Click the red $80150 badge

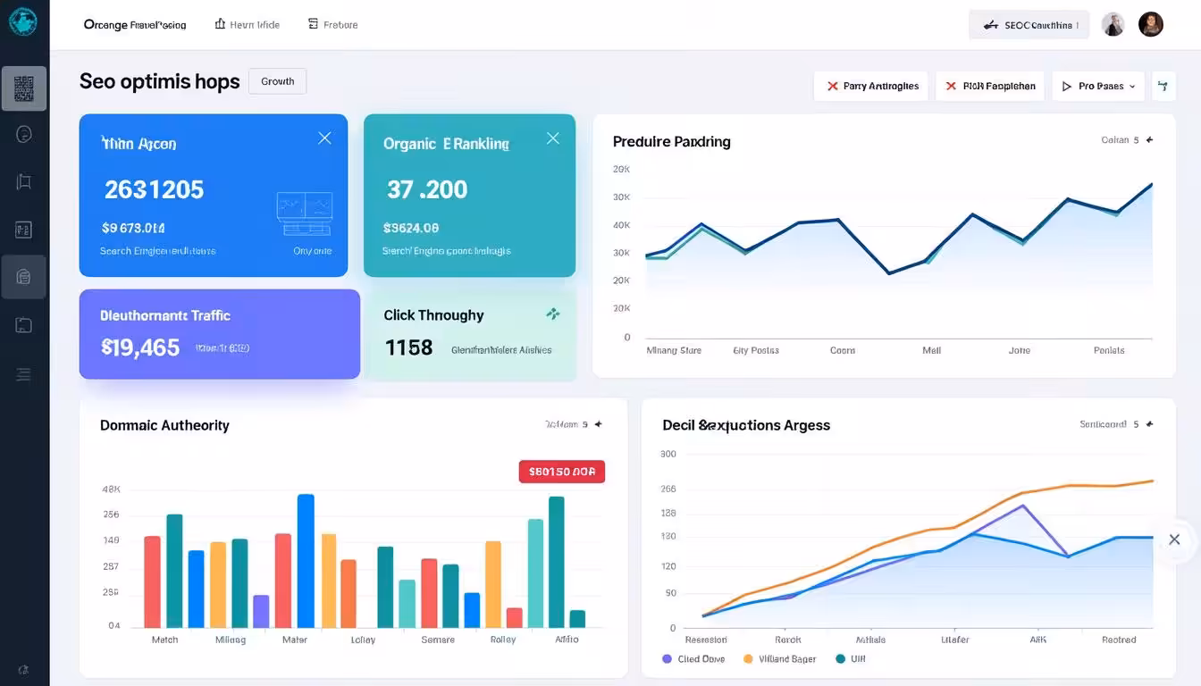coord(562,472)
